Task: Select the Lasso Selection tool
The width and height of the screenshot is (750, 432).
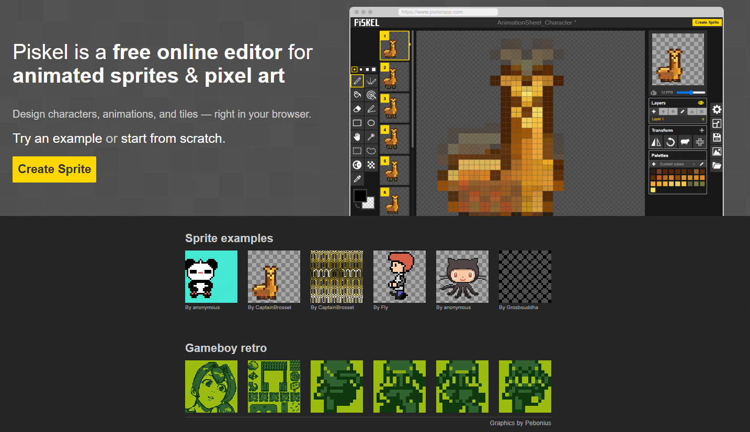Action: [x=371, y=151]
